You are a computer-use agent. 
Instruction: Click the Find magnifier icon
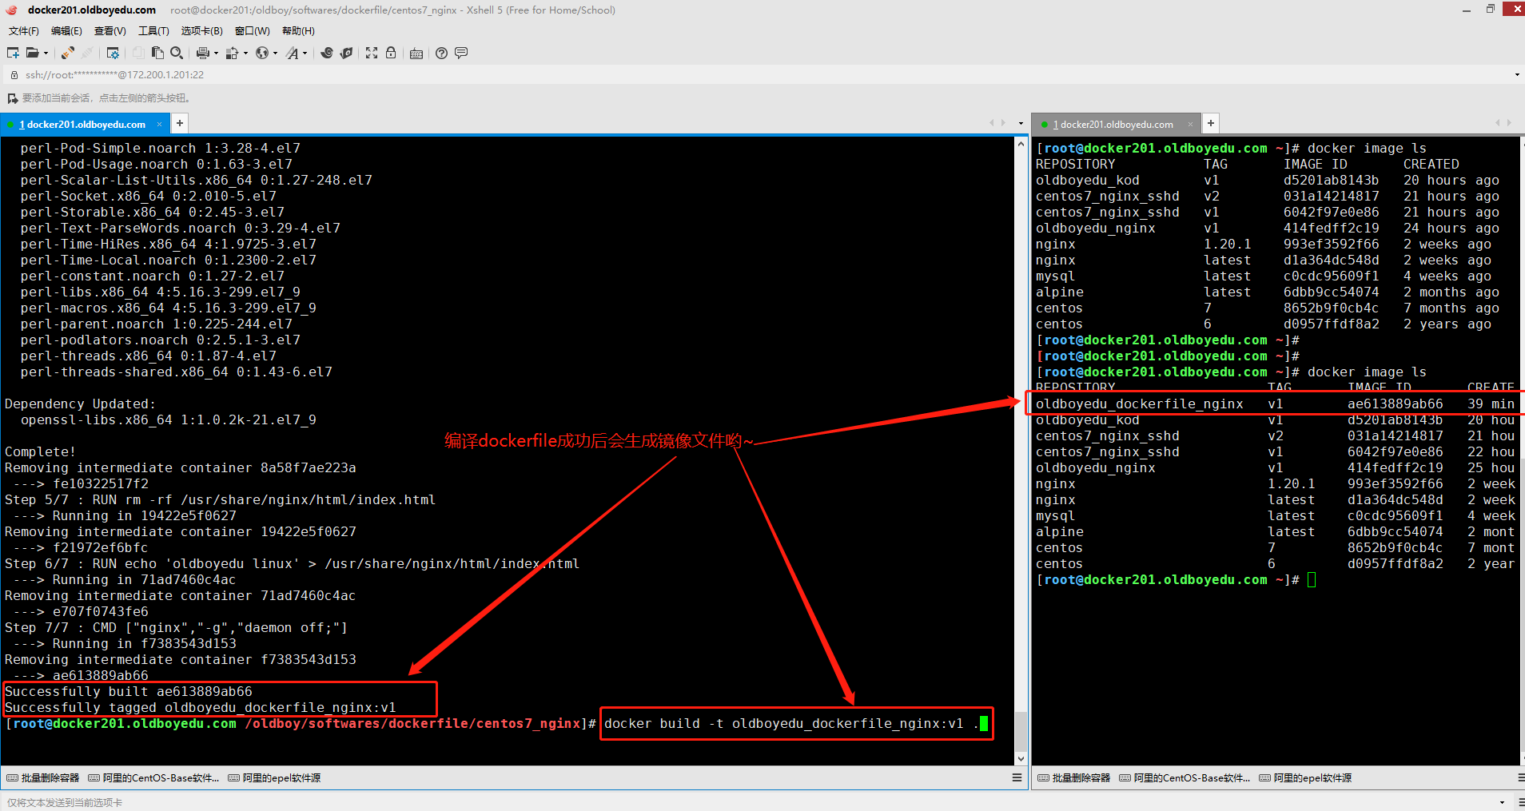[x=177, y=53]
